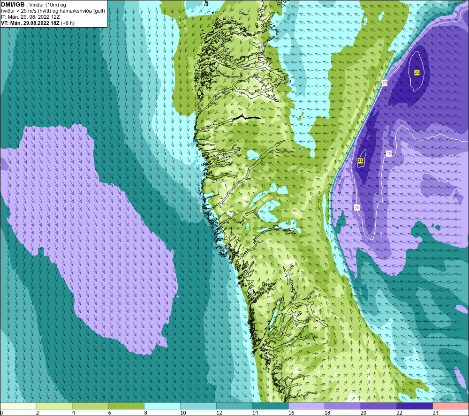The width and height of the screenshot is (469, 416).
Task: Select the cyan 10–12 scale swatch
Action: coord(198,406)
